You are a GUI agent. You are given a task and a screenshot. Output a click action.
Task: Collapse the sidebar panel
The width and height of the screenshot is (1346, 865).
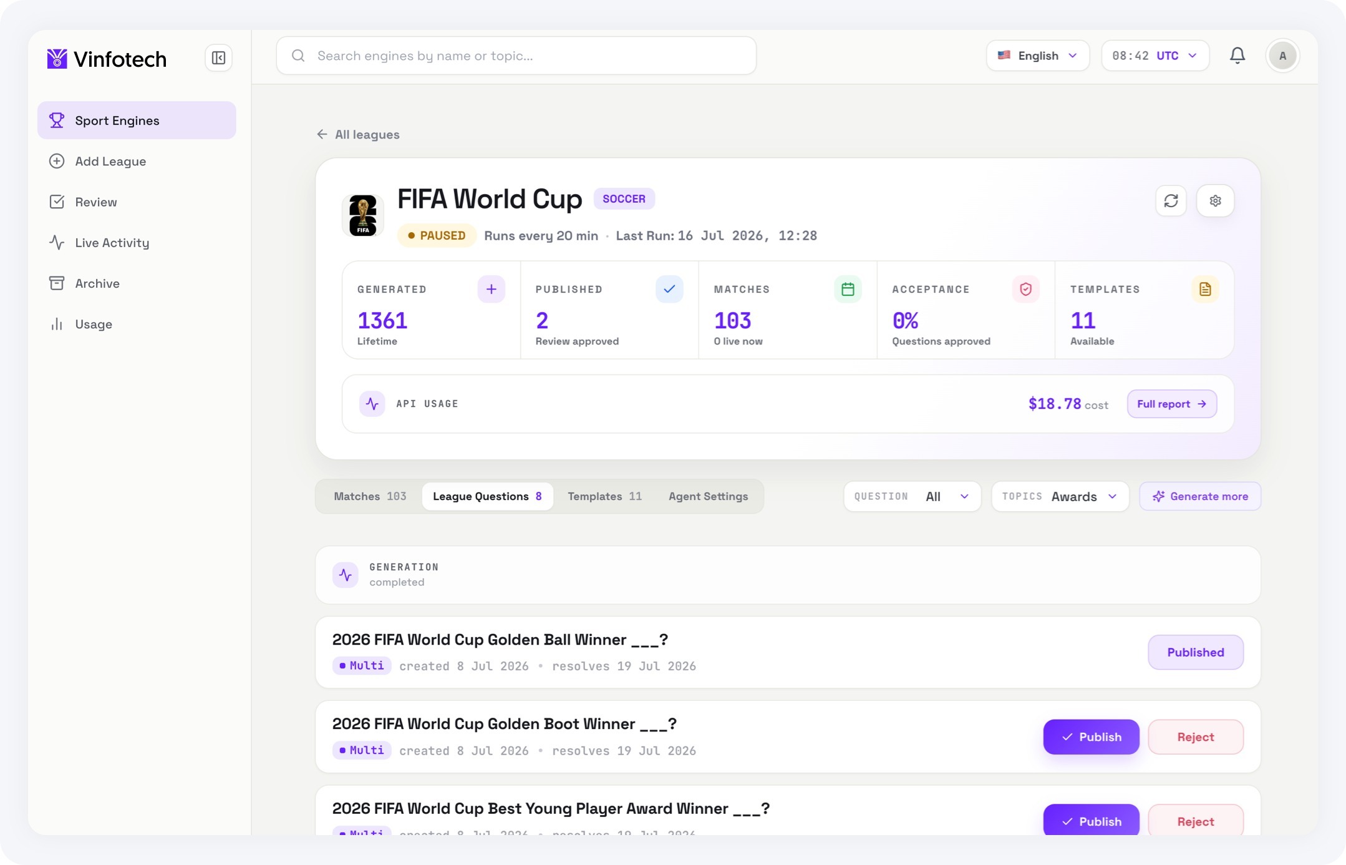(x=218, y=58)
